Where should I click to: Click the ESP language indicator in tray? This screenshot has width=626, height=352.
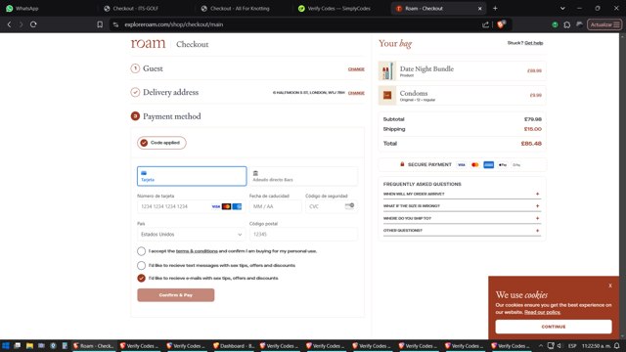coord(572,345)
